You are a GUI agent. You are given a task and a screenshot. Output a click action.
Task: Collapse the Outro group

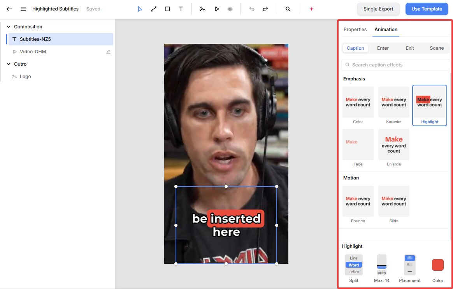point(9,64)
